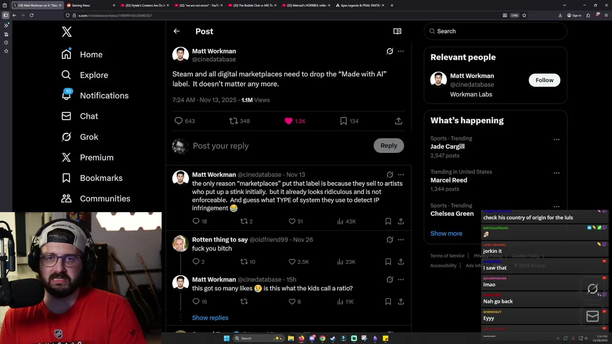Open Communities in the sidebar
The width and height of the screenshot is (612, 344).
coord(96,198)
